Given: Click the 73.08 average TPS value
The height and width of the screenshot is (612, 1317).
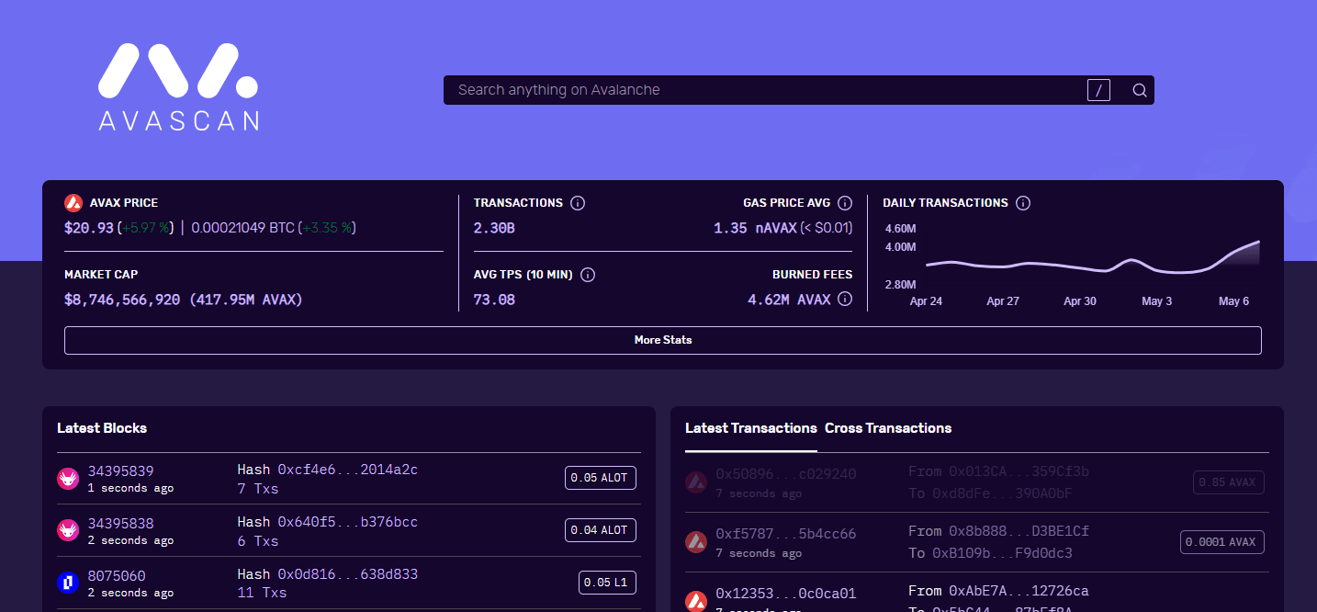Looking at the screenshot, I should click(x=494, y=300).
